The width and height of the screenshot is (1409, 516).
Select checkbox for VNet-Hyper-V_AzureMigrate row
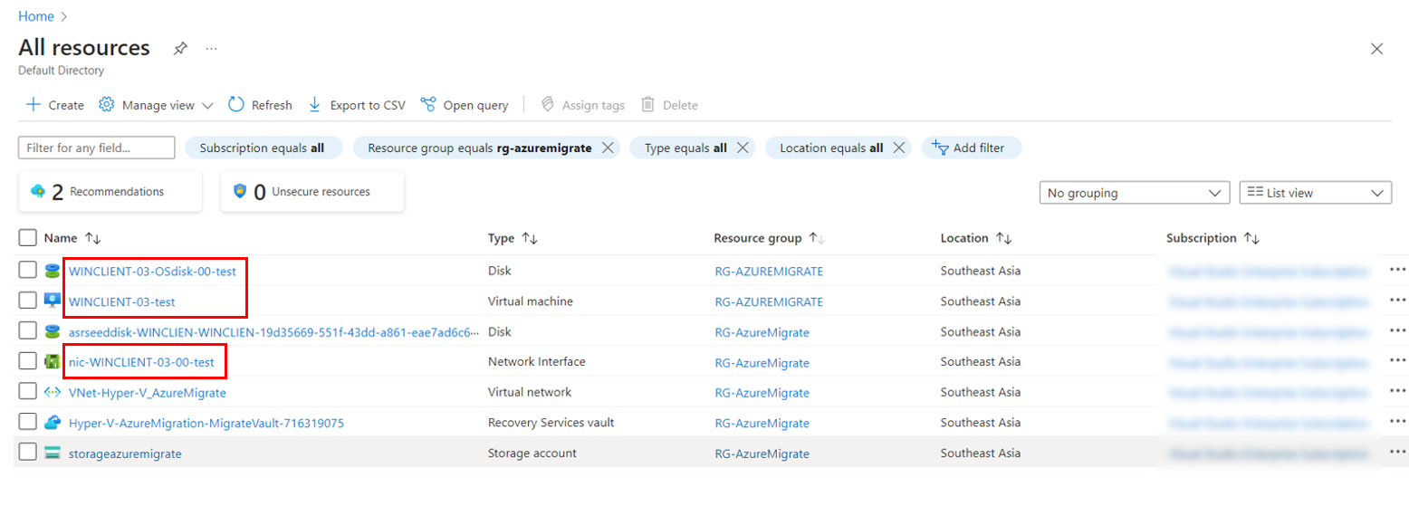click(28, 392)
